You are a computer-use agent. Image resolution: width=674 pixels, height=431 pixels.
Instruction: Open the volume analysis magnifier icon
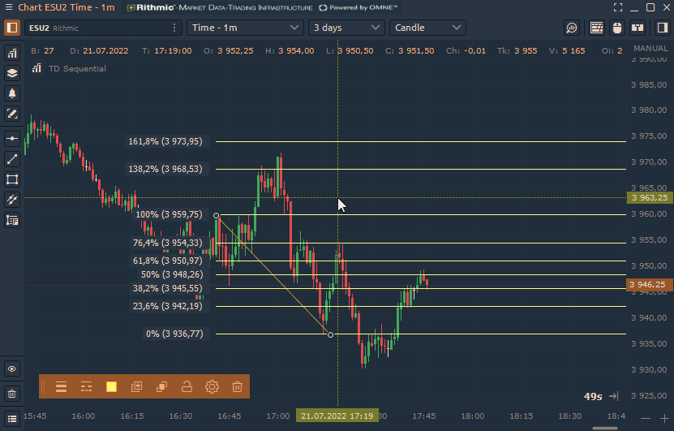572,28
